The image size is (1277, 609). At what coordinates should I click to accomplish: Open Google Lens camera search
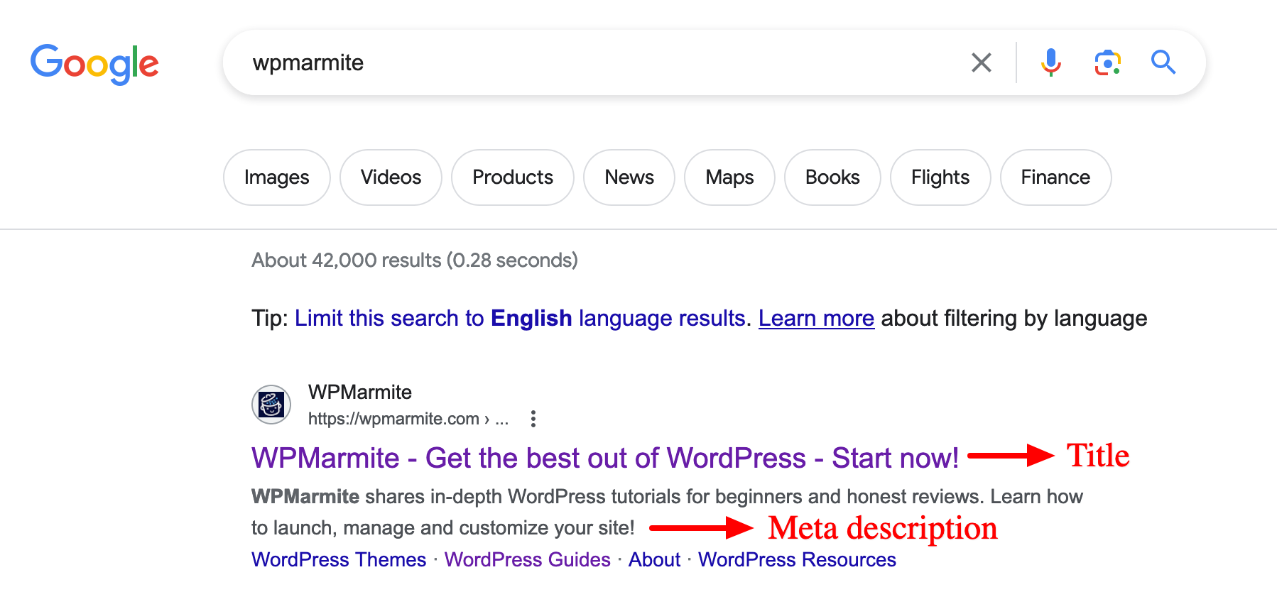(1107, 62)
